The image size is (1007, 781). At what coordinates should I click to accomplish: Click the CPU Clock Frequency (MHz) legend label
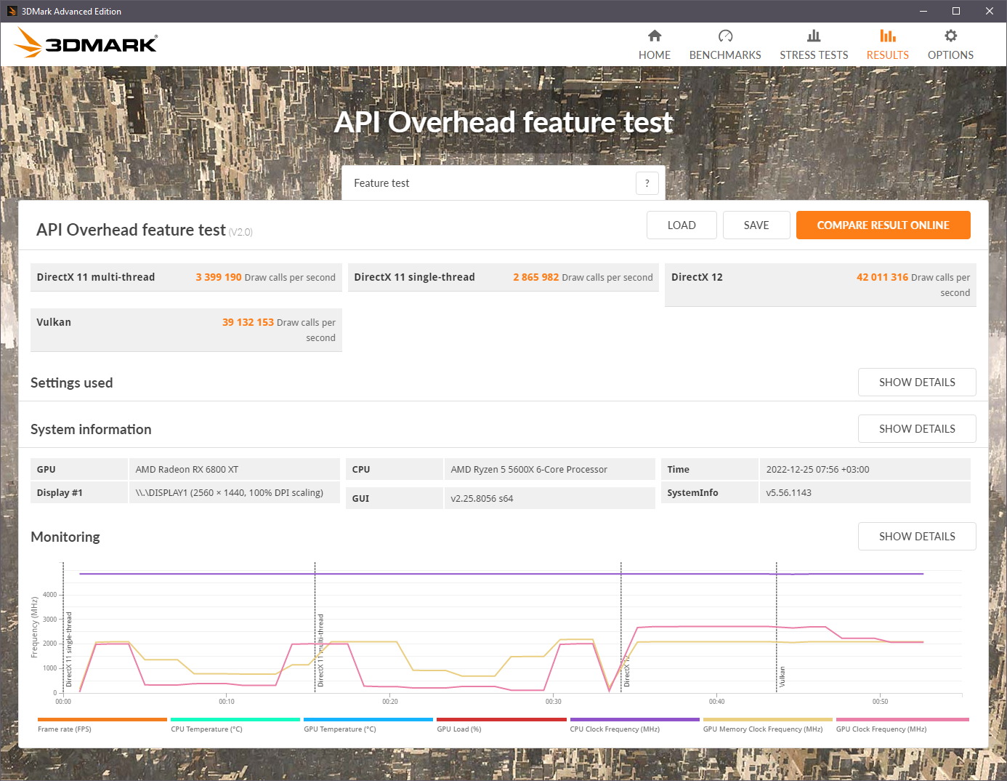[615, 729]
